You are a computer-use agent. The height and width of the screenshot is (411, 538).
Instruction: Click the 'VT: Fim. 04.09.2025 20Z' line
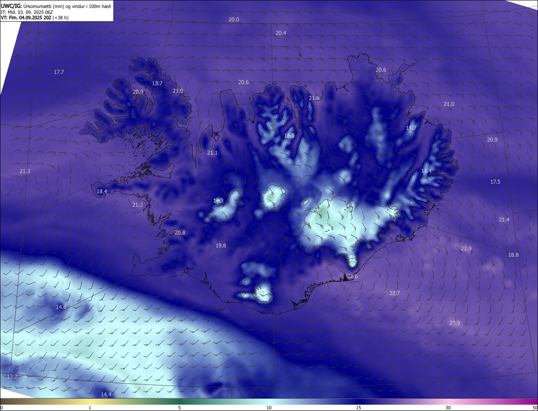(35, 18)
